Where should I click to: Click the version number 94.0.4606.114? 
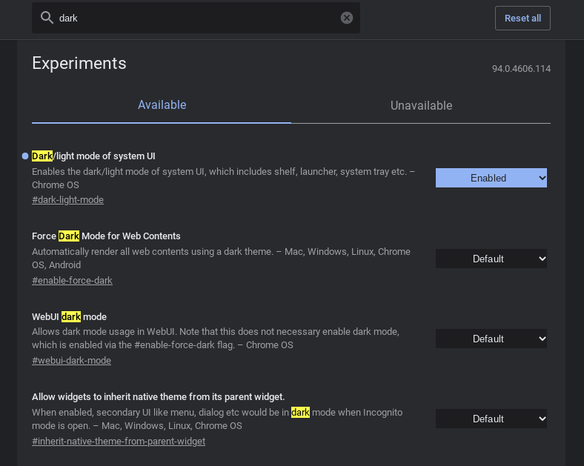521,68
